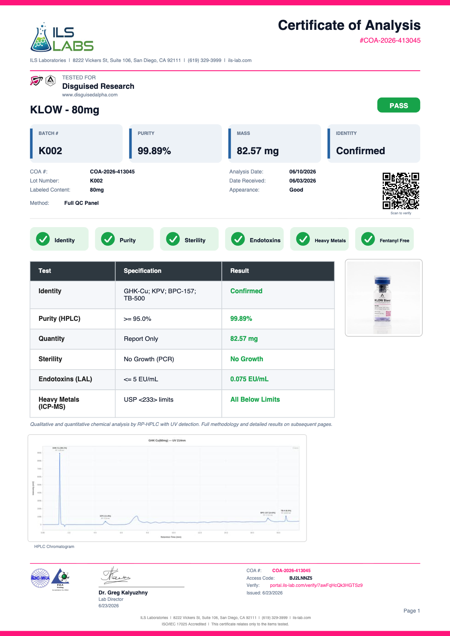
Task: Click the Access Code BJ2LNNZ5
Action: [301, 578]
